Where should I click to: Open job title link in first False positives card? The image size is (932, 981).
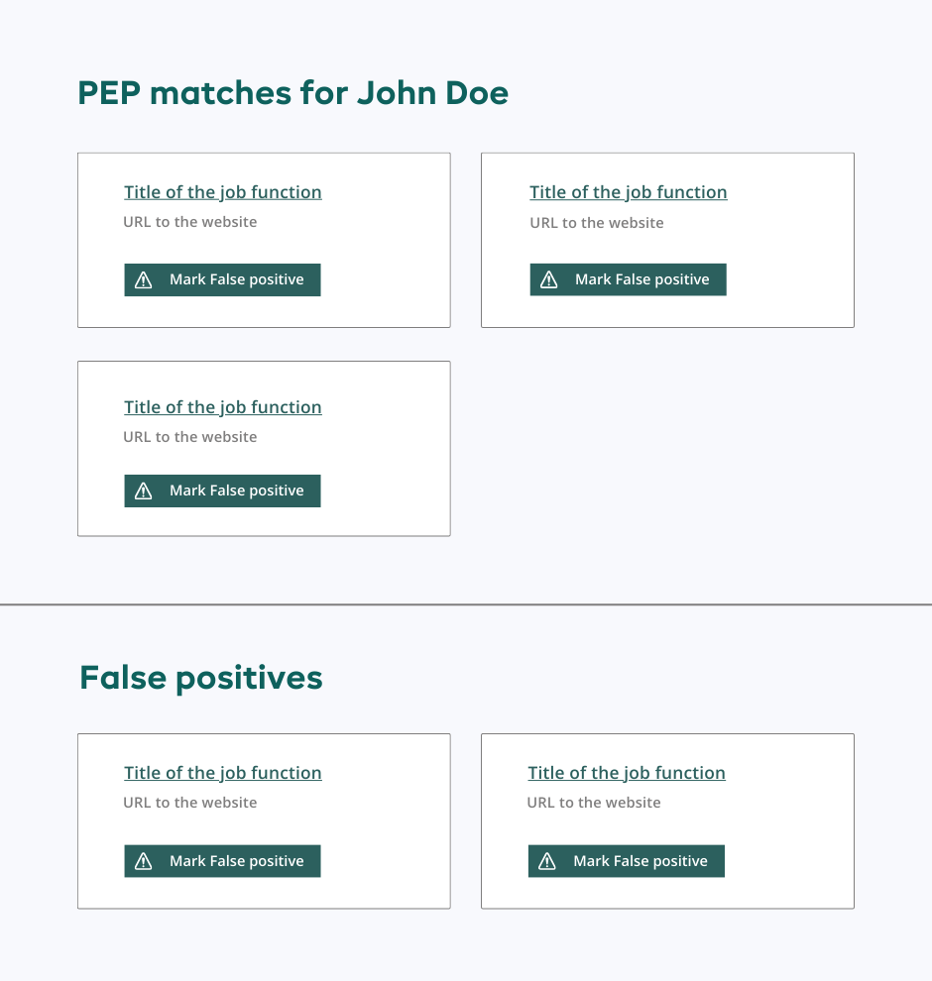click(223, 773)
